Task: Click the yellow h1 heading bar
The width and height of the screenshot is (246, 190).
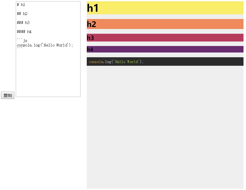Action: click(x=165, y=8)
